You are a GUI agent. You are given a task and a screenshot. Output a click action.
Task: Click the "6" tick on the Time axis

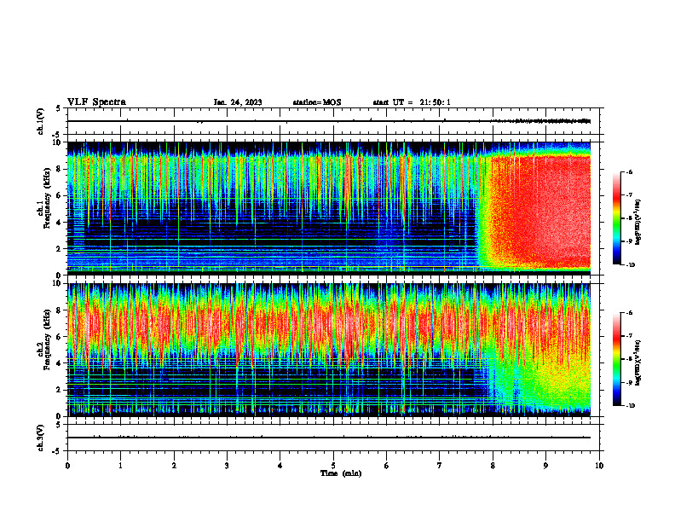point(387,466)
